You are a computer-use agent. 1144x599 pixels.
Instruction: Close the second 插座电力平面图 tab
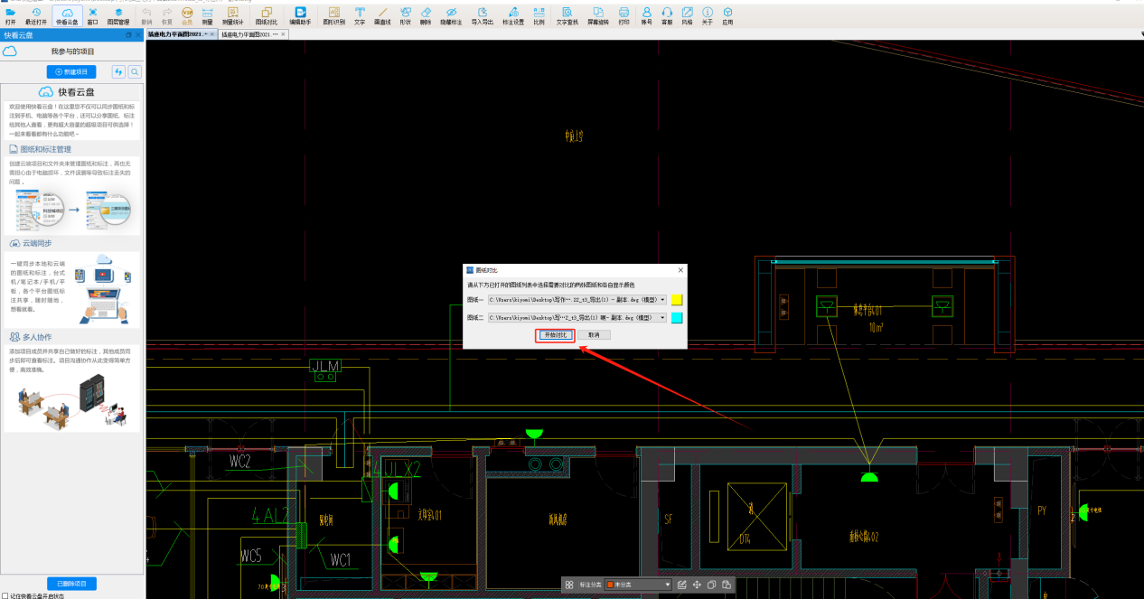284,34
